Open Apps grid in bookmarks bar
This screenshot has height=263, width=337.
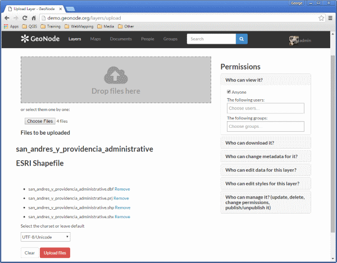click(11, 26)
